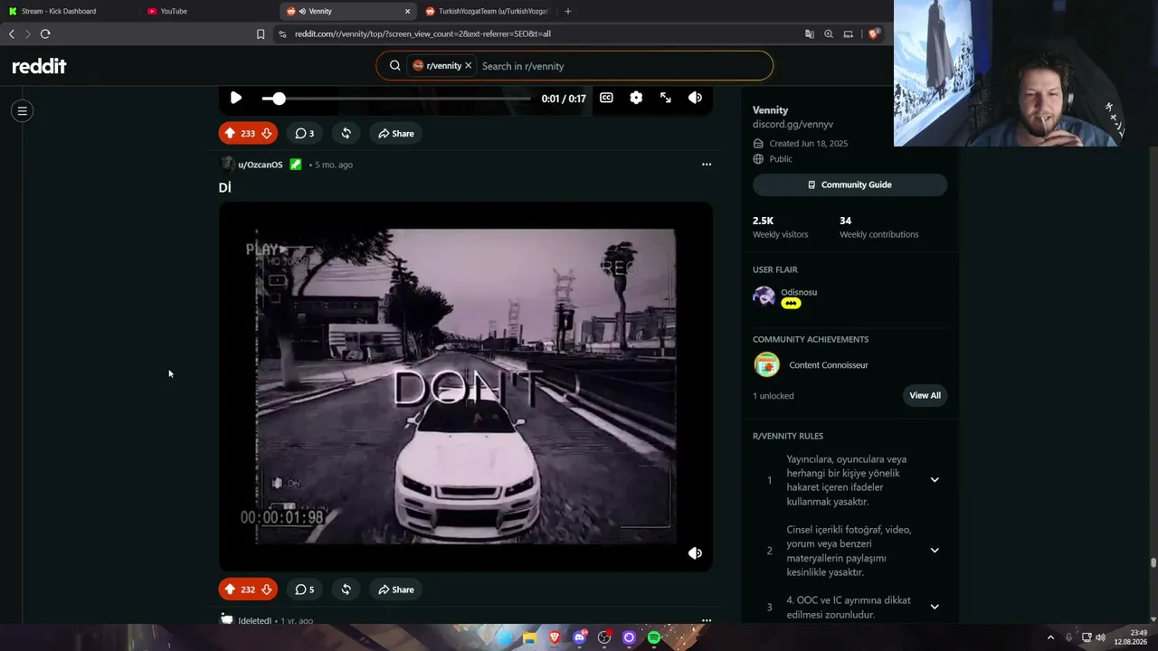
Task: Open OBS Studio from the taskbar
Action: (604, 637)
